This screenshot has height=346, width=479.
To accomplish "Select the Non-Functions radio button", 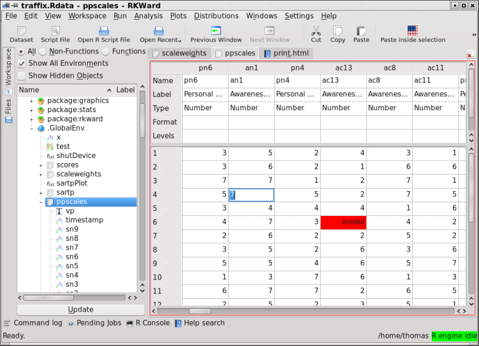I will click(43, 52).
